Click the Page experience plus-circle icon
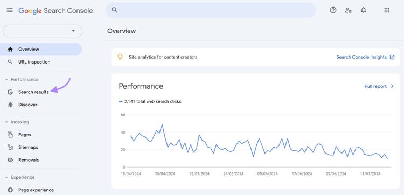This screenshot has width=404, height=195. [x=10, y=190]
